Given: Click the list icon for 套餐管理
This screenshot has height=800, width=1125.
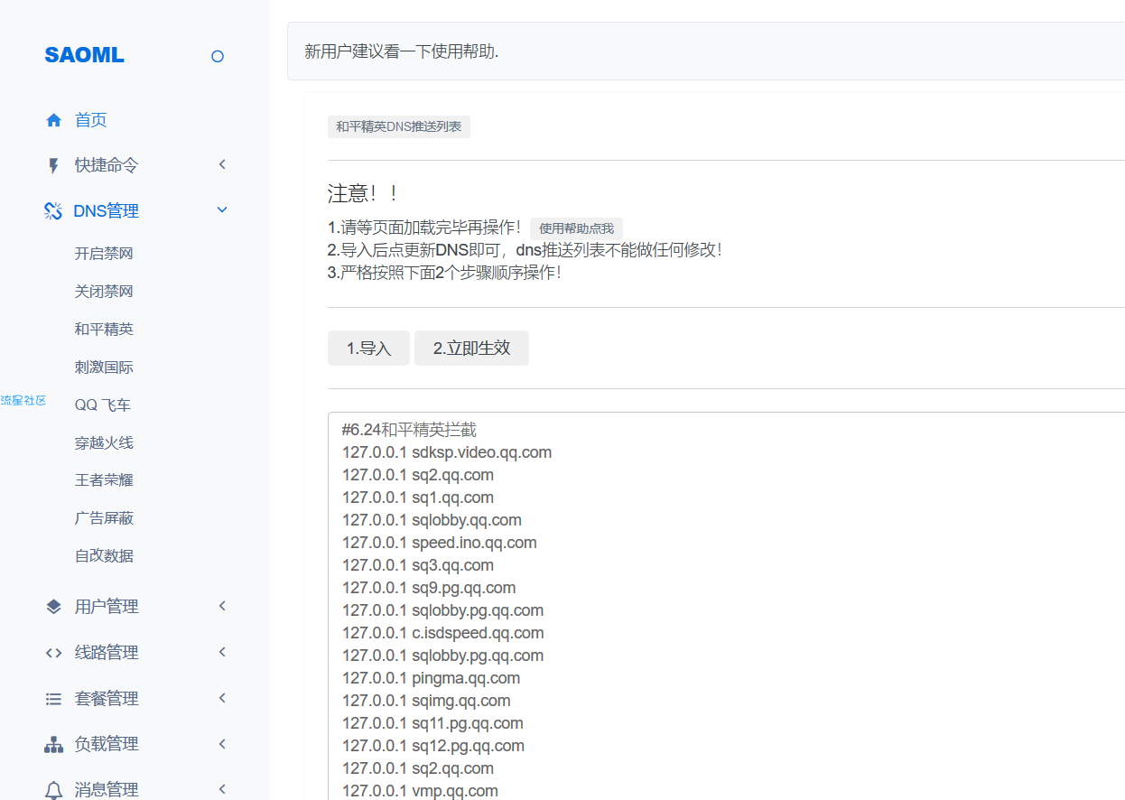Looking at the screenshot, I should click(53, 699).
